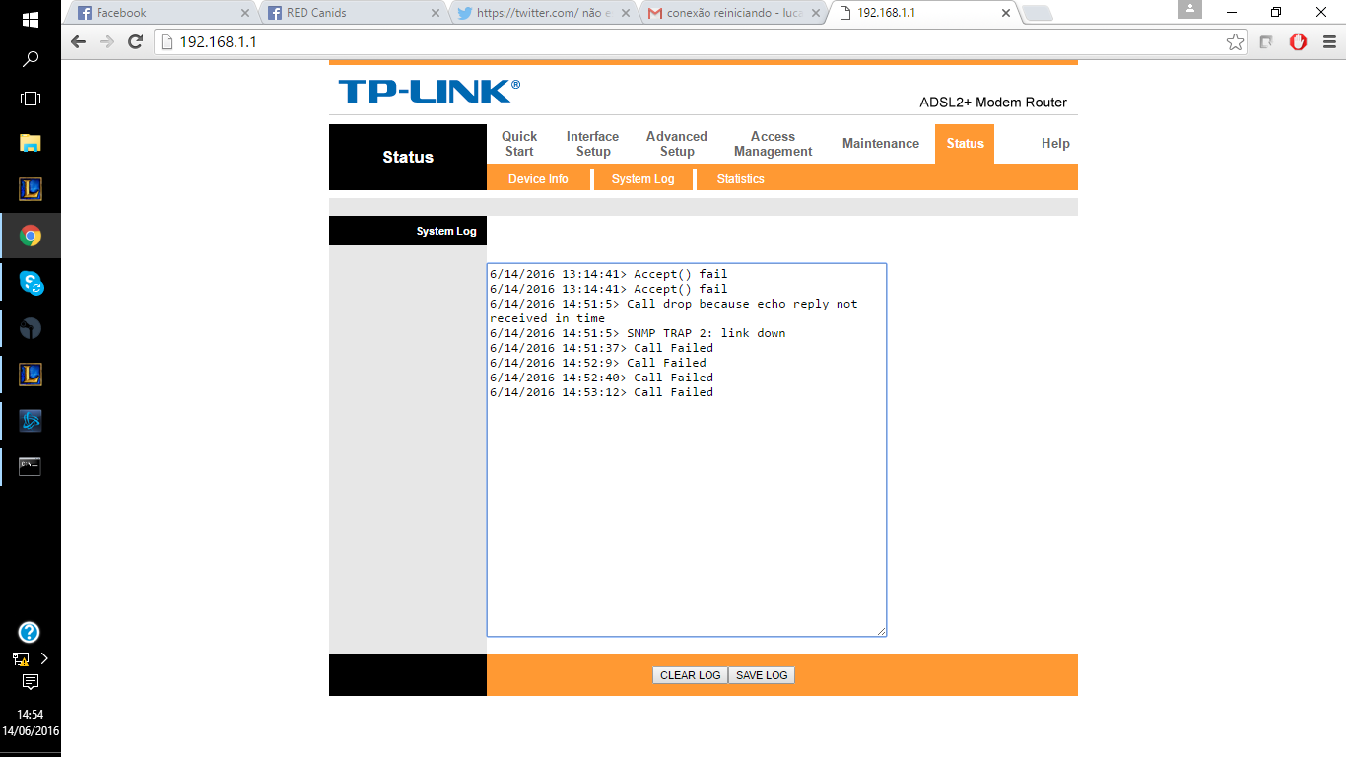
Task: Open network status tray icon
Action: 21,659
